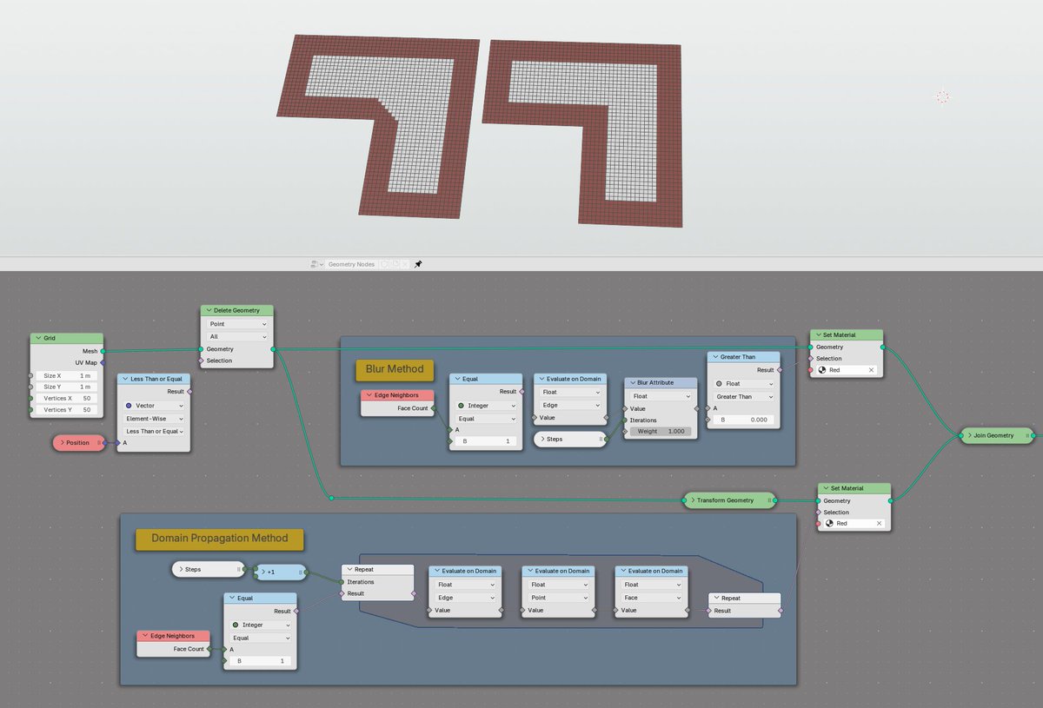This screenshot has height=708, width=1043.
Task: Expand the collapsed Join Geometry node
Action: point(971,435)
